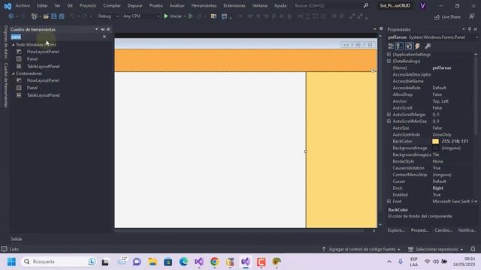481x270 pixels.
Task: Select Panel under Todo Windows Forms
Action: pyautogui.click(x=32, y=59)
